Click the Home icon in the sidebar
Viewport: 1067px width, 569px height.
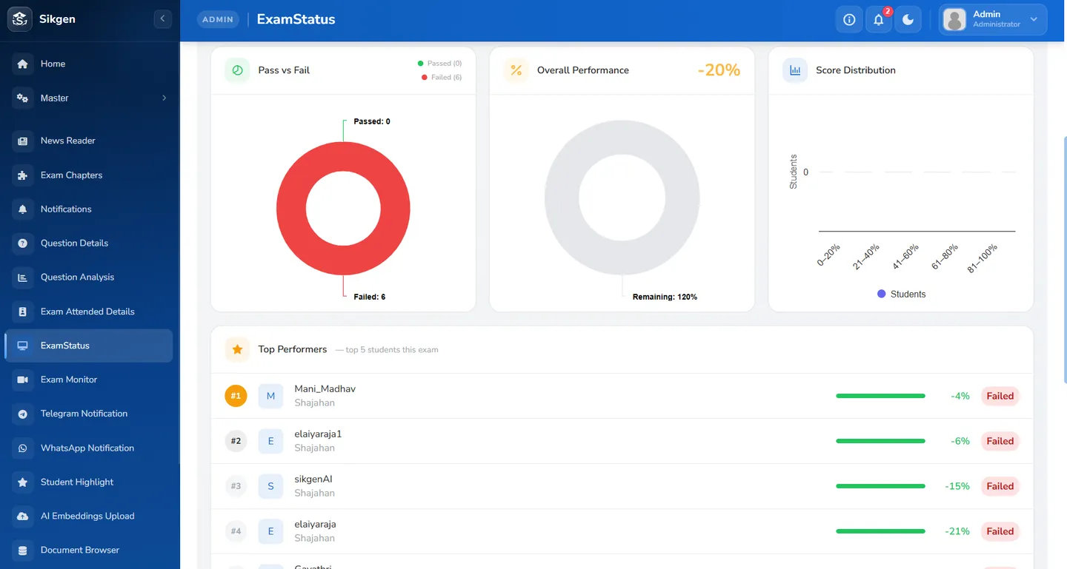point(22,64)
